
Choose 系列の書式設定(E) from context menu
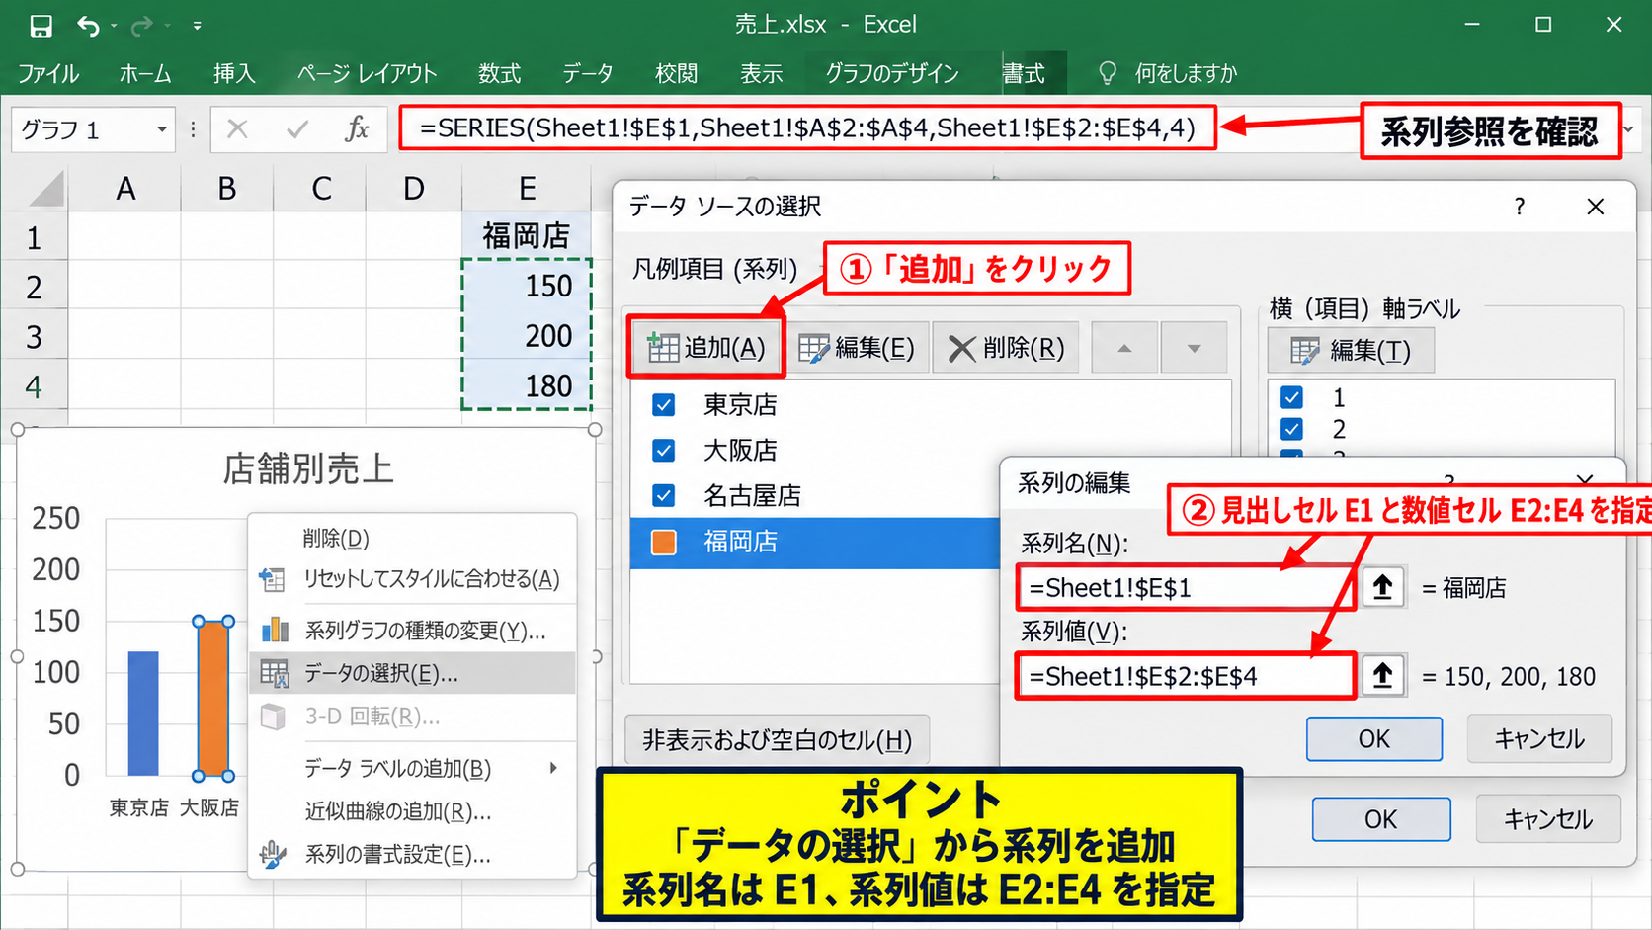tap(413, 854)
